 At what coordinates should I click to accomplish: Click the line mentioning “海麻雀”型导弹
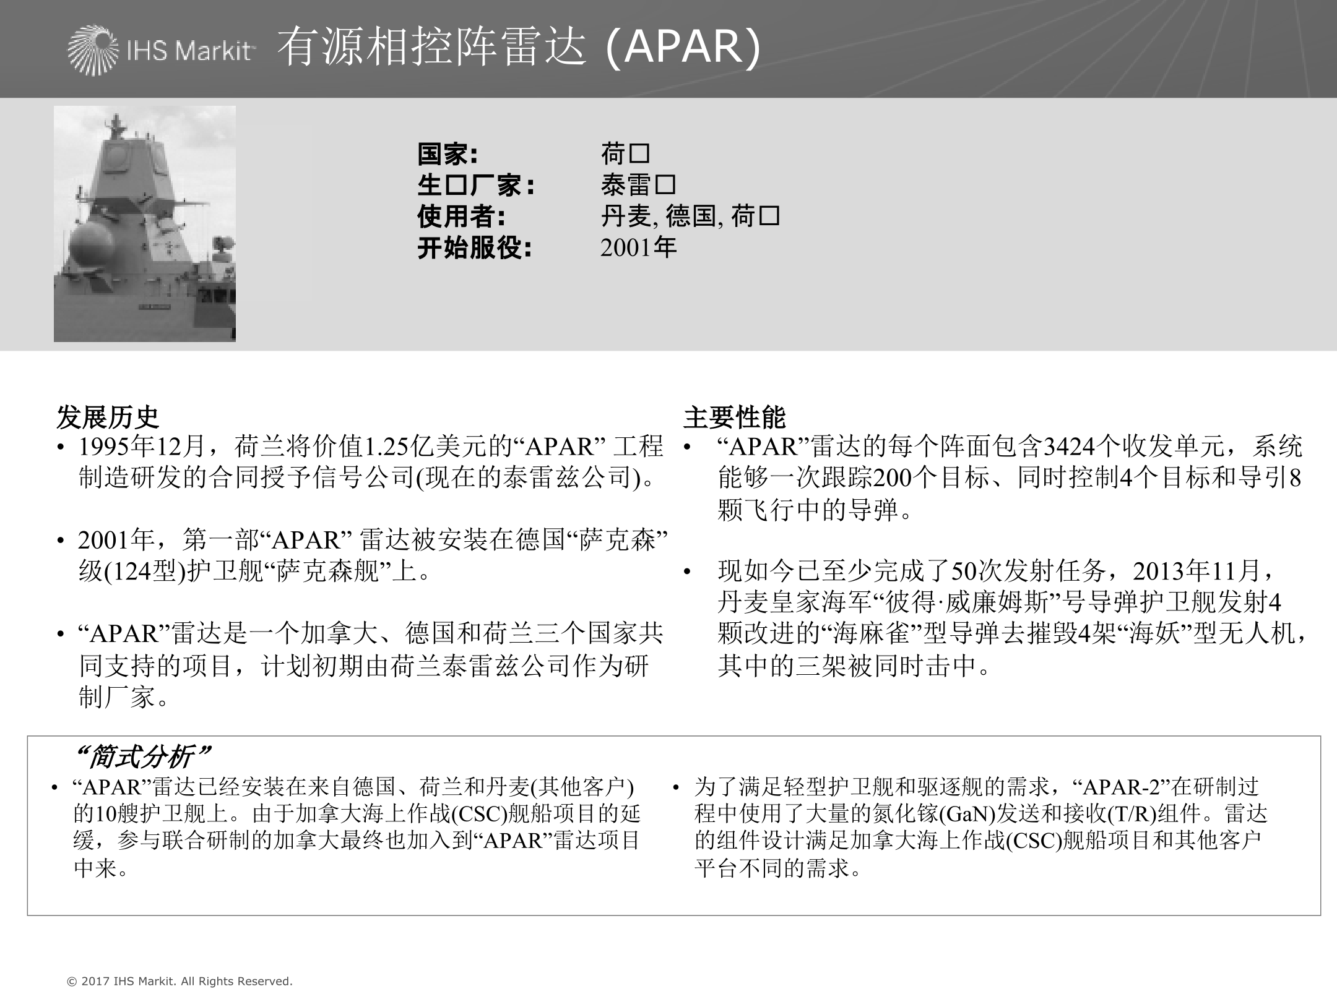pyautogui.click(x=1011, y=634)
